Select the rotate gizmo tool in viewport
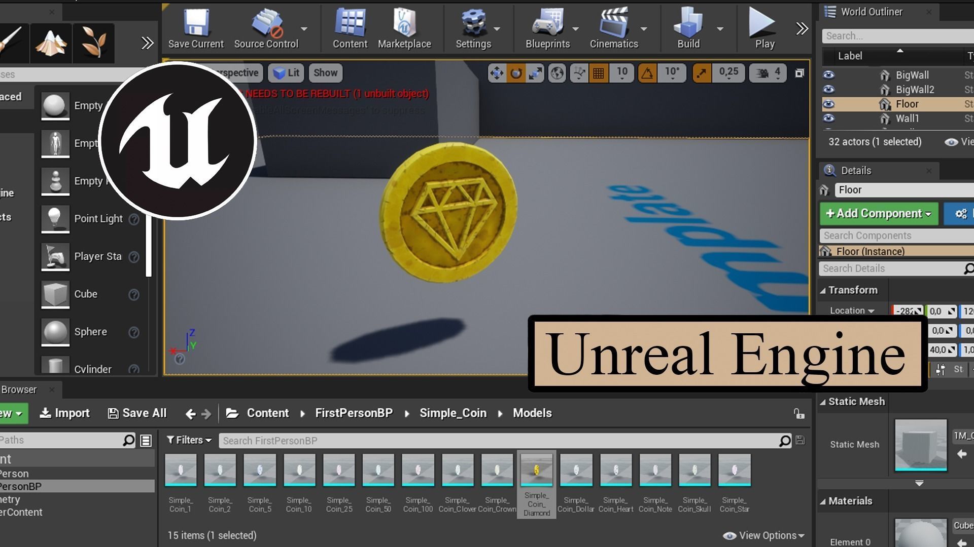 [516, 73]
